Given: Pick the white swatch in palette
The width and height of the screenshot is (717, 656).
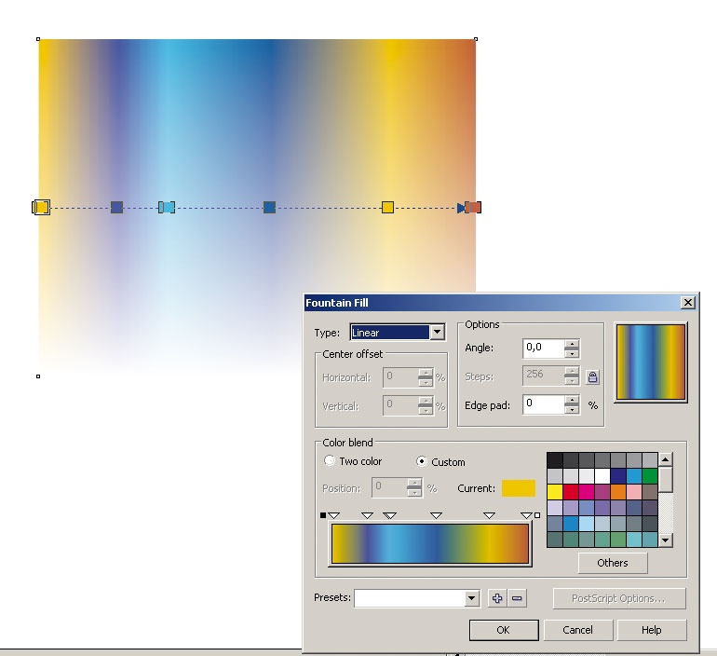Looking at the screenshot, I should pyautogui.click(x=602, y=476).
